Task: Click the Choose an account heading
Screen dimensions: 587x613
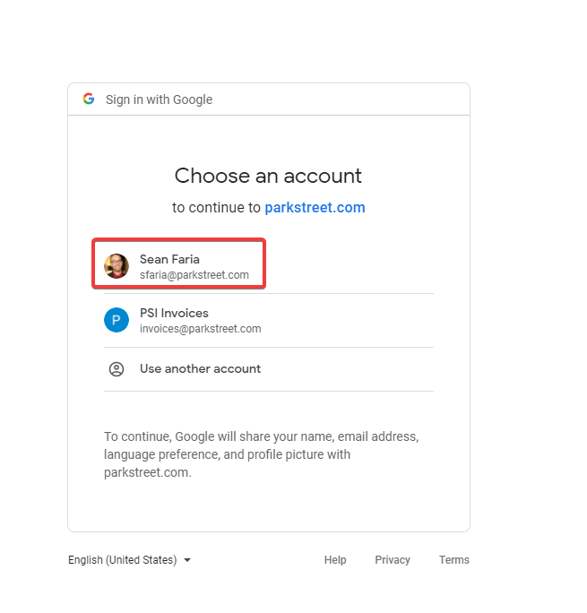Action: 268,176
